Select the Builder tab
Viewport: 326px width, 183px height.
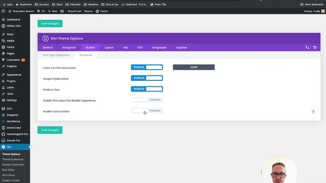pyautogui.click(x=91, y=47)
